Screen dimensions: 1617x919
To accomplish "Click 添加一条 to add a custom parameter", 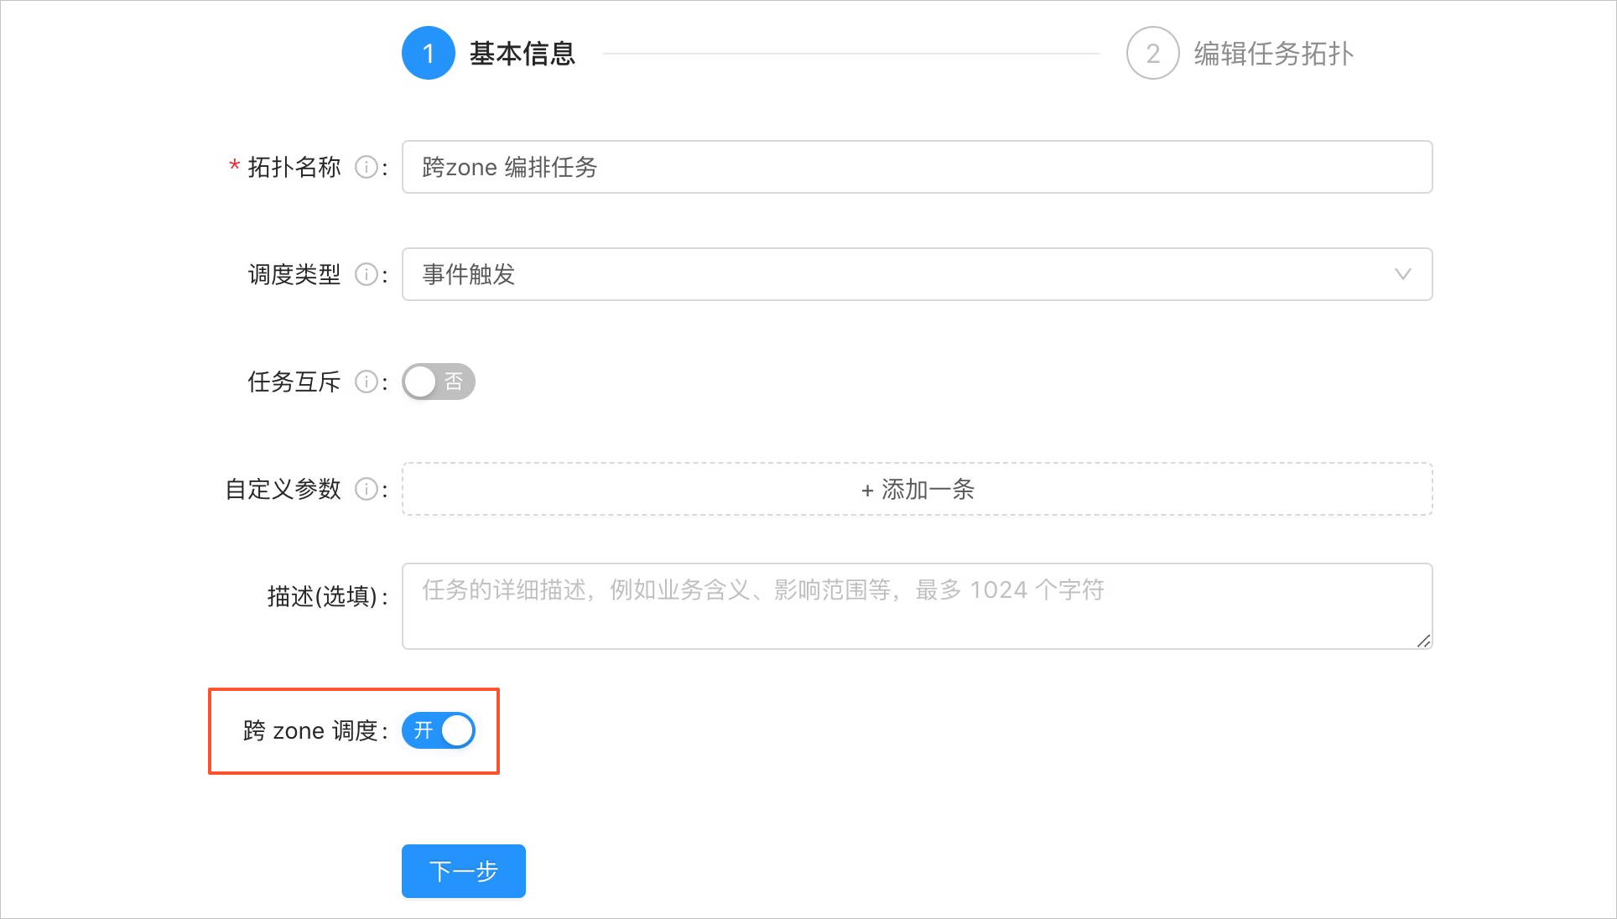I will [x=917, y=489].
